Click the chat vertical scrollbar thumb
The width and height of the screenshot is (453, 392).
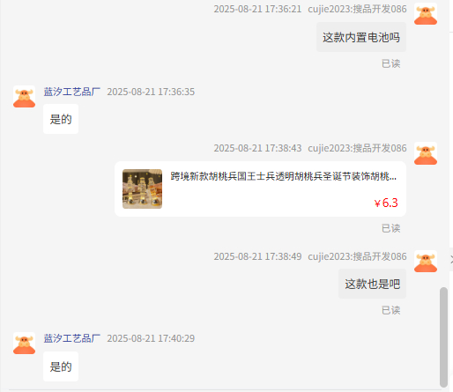[443, 337]
